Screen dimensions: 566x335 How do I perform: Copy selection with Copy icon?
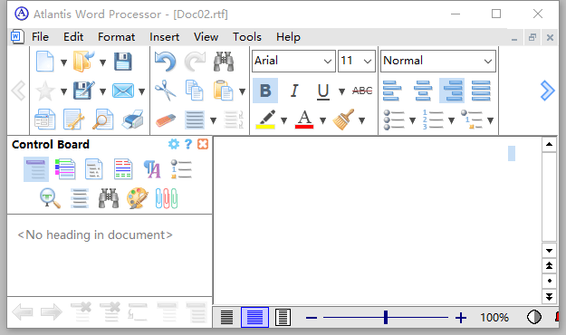coord(194,91)
